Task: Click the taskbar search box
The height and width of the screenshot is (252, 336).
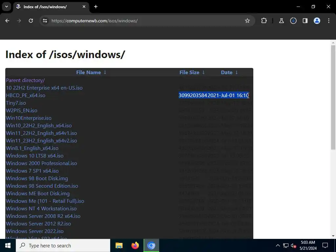Action: [63, 245]
